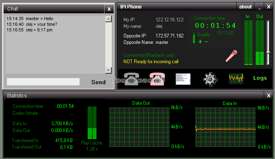This screenshot has width=275, height=159.
Task: Click the chat scrollbar up arrow
Action: point(109,19)
